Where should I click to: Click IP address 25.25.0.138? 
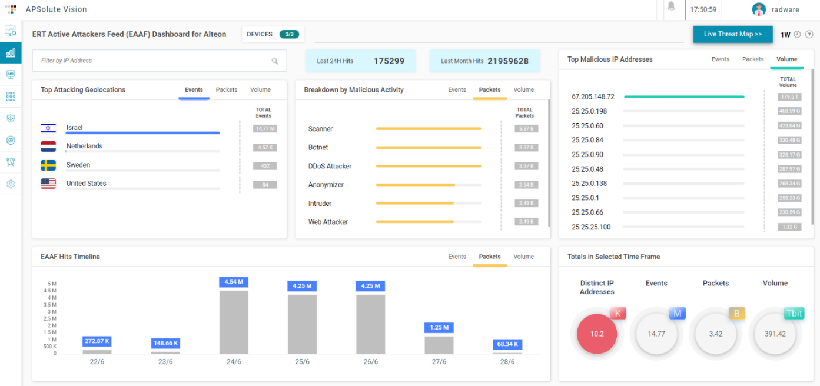[589, 184]
